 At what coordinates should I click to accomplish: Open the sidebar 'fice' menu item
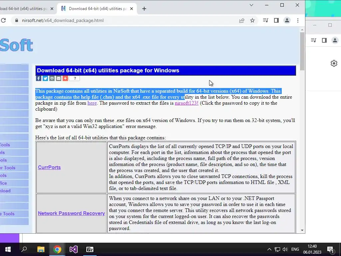tap(3, 183)
